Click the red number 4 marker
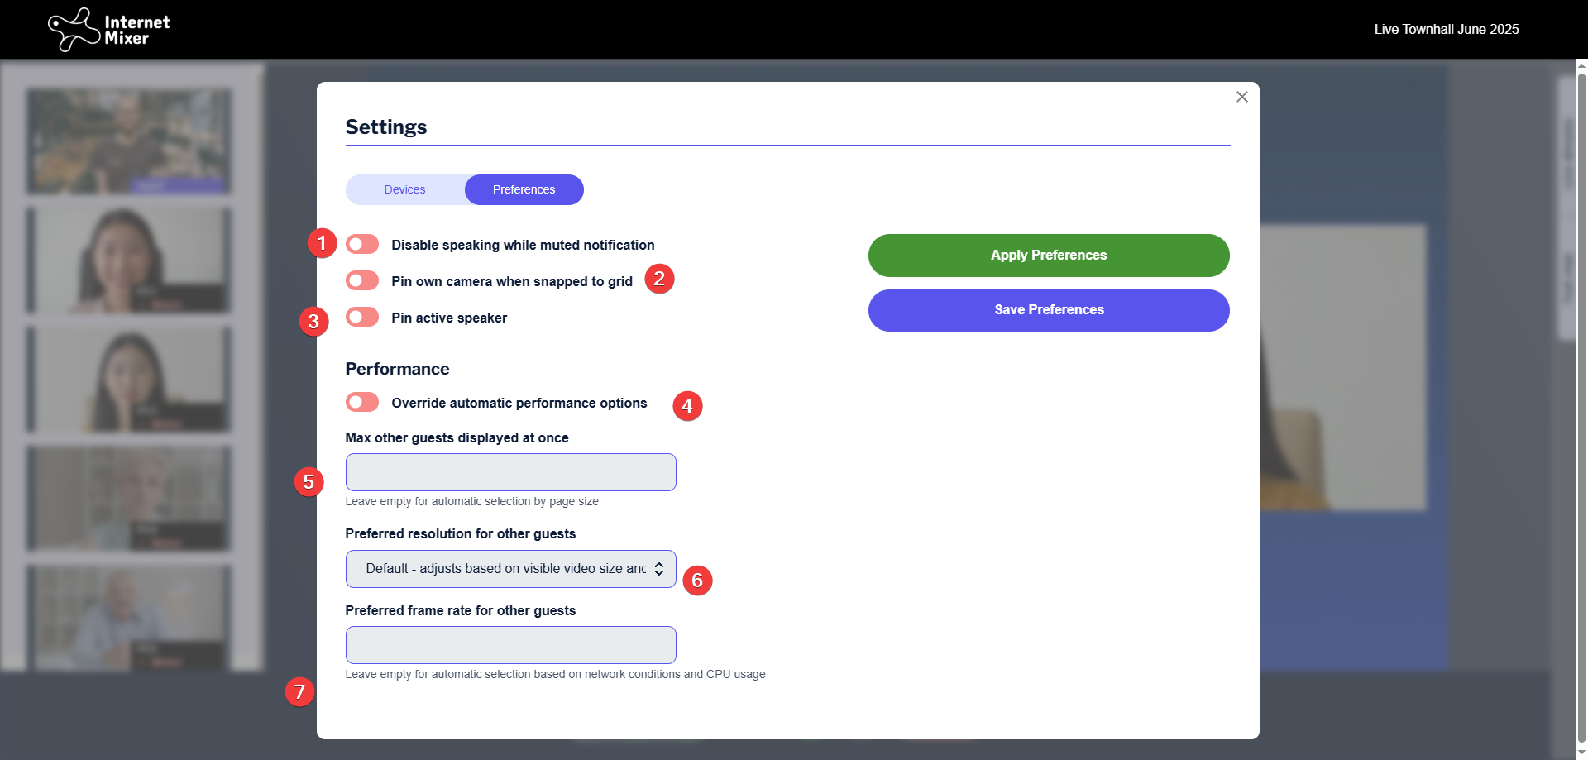 [x=687, y=406]
